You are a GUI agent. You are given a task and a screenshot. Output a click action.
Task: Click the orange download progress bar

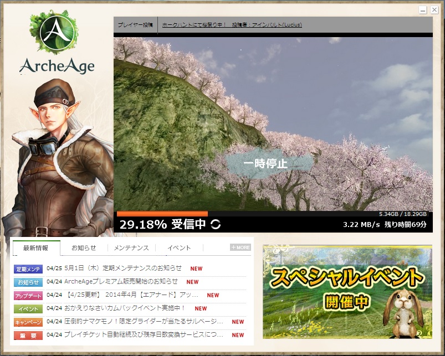tap(162, 214)
